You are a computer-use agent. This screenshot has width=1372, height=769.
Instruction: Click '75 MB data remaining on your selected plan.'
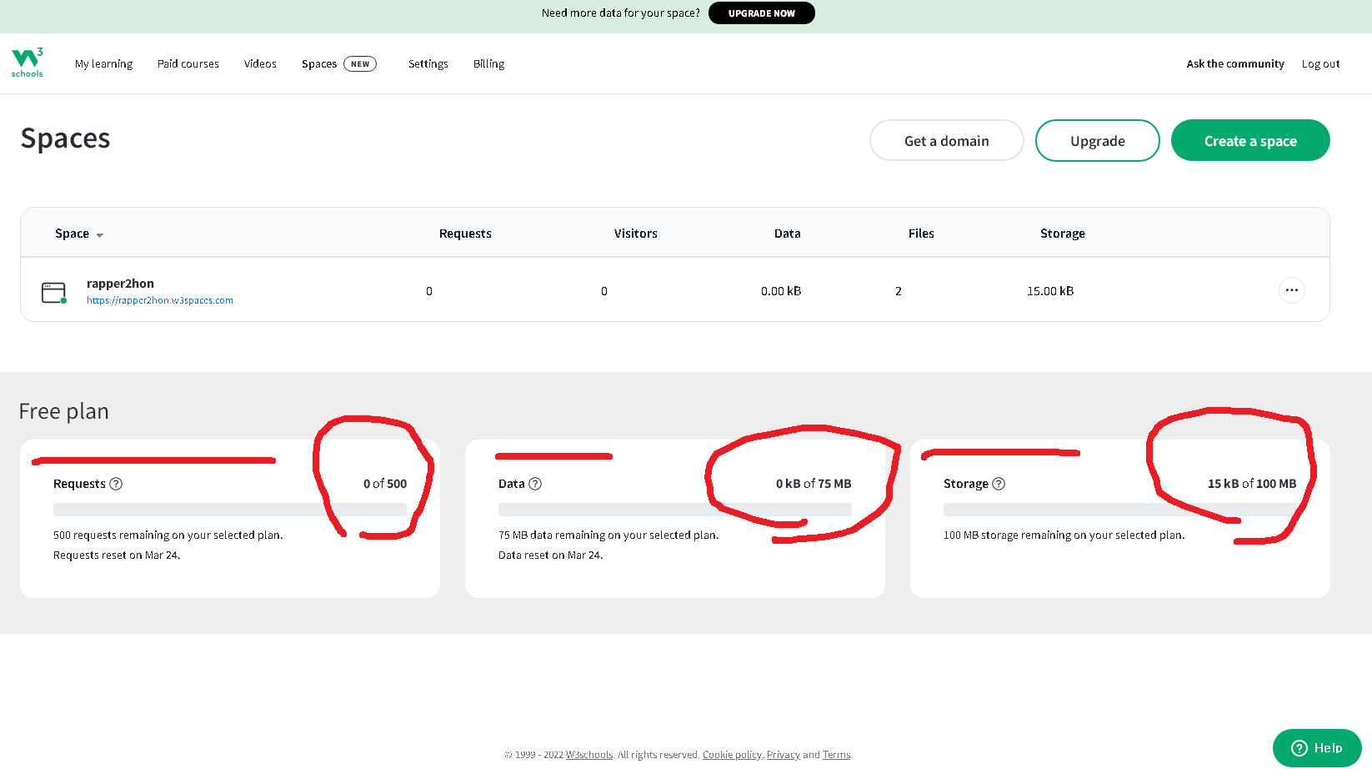[x=608, y=535]
